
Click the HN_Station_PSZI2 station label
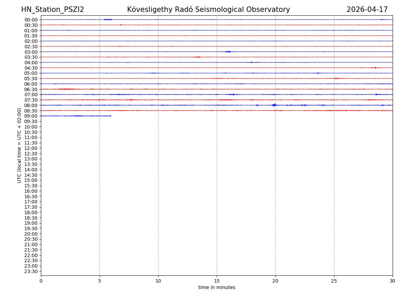pos(52,10)
